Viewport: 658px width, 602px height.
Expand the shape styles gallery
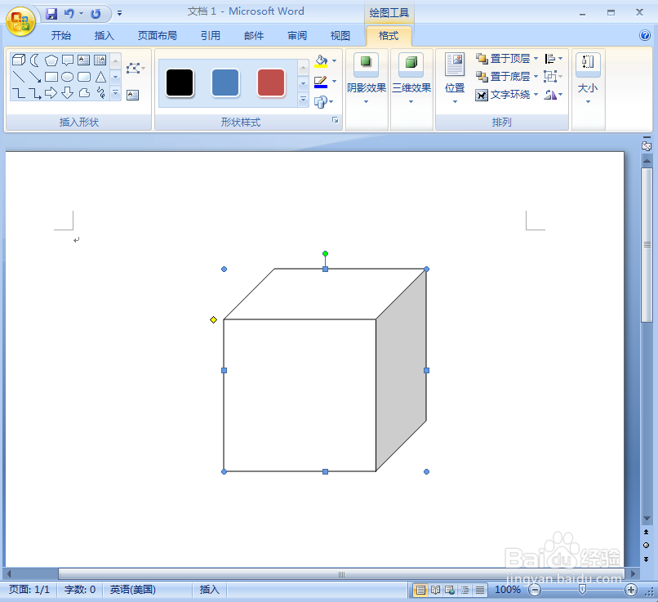(x=303, y=100)
